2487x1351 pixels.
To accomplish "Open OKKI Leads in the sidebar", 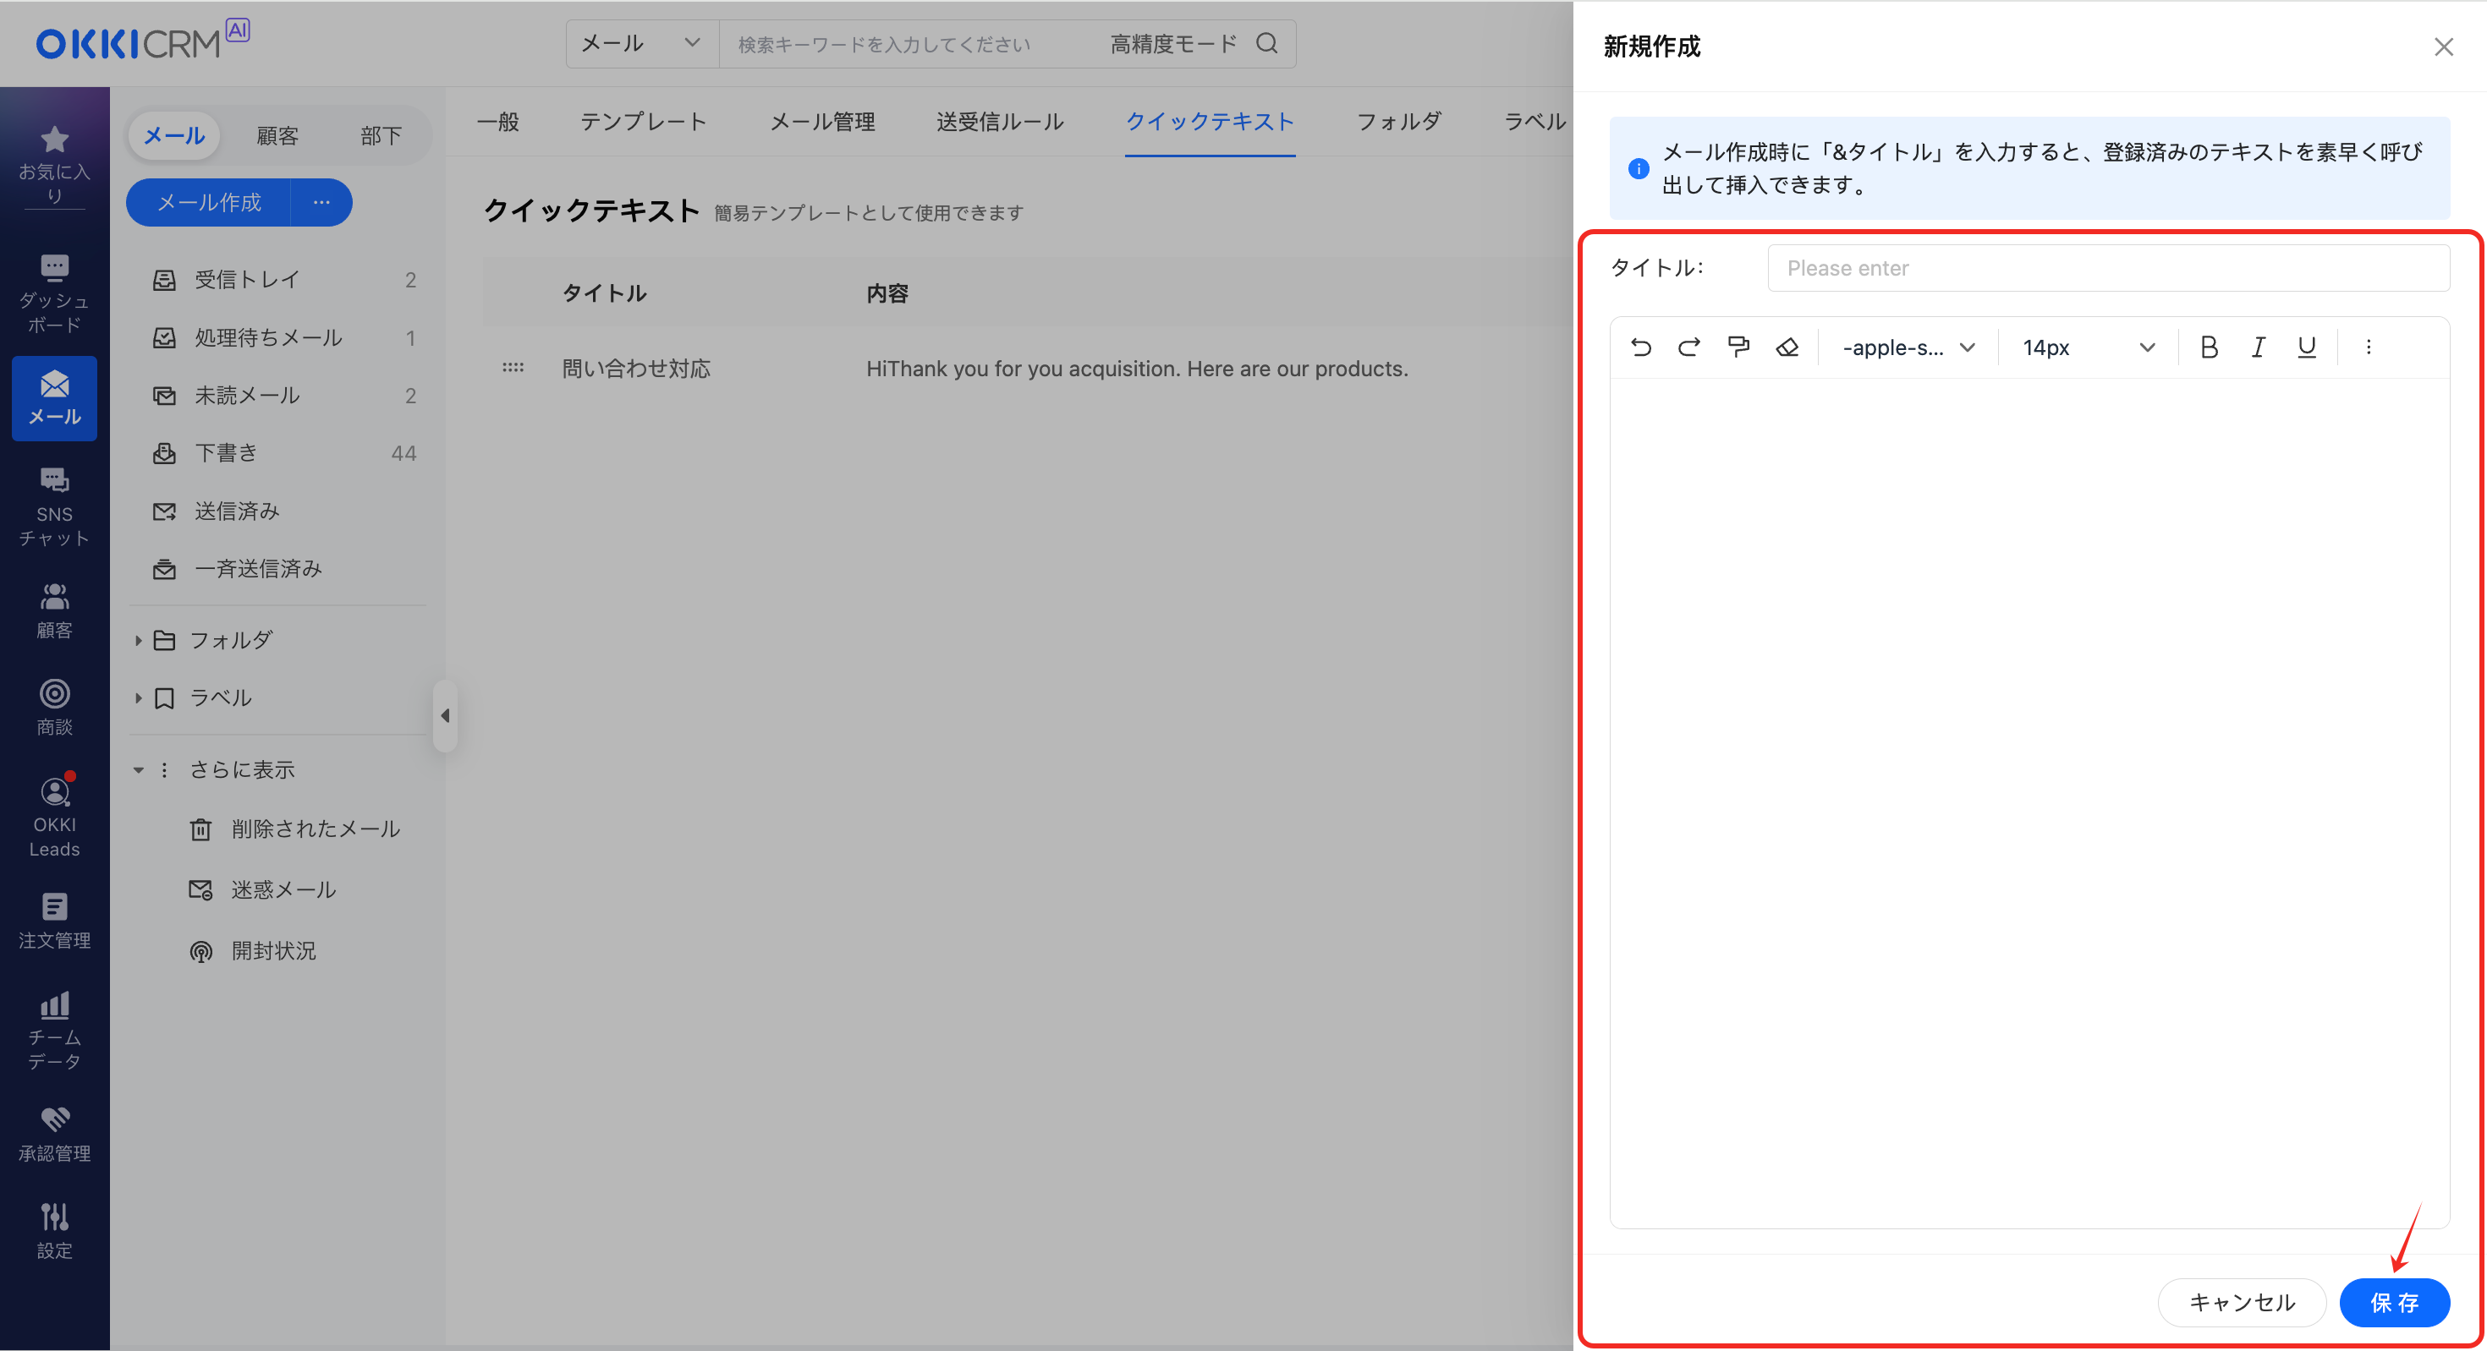I will (54, 816).
